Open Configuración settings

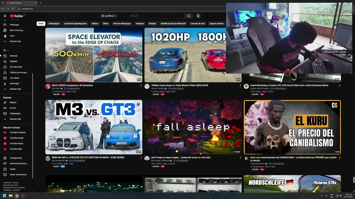coord(16,158)
